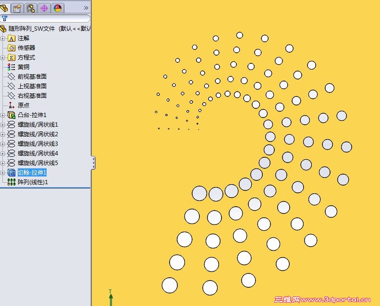Select the 上视基准面 label
This screenshot has width=380, height=306.
(x=32, y=86)
